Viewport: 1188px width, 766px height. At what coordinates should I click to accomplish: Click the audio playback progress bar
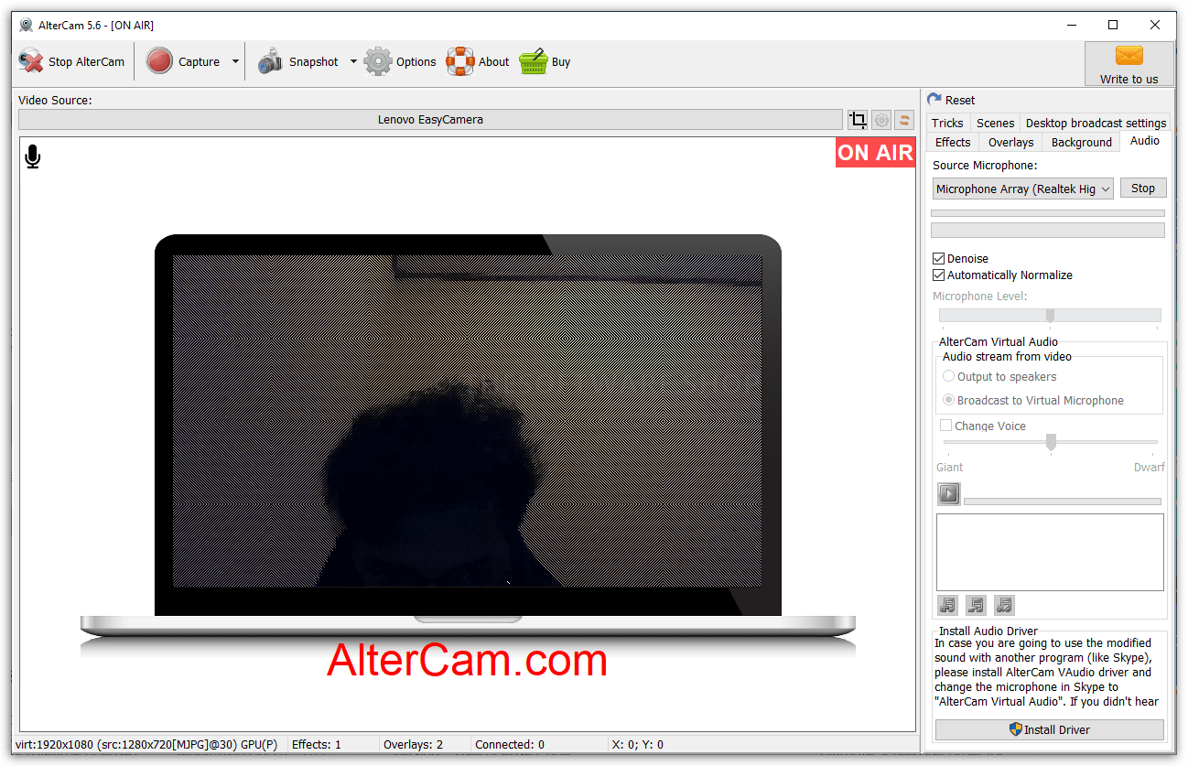[1062, 502]
